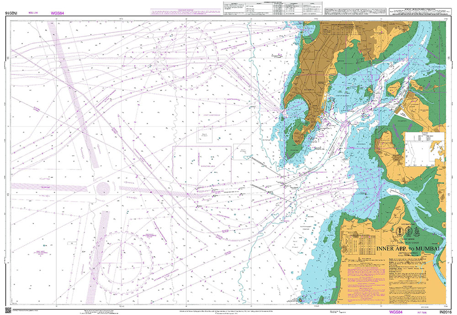
Task: Click the upside-down 'IN2016' number at top-left
Action: pyautogui.click(x=12, y=13)
